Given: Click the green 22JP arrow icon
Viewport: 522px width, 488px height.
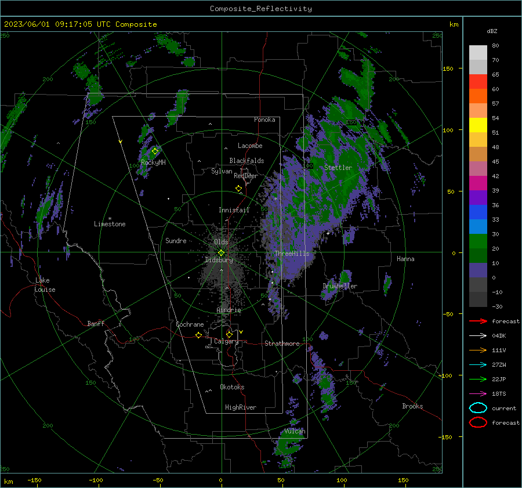Looking at the screenshot, I should point(478,379).
